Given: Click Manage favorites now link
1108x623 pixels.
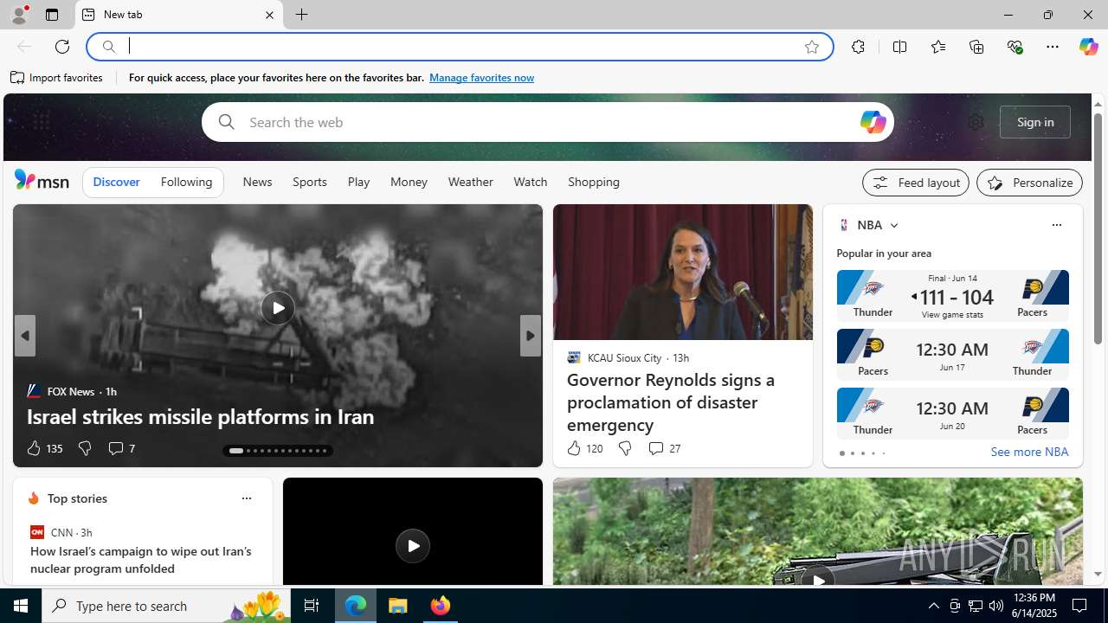Looking at the screenshot, I should pos(481,78).
